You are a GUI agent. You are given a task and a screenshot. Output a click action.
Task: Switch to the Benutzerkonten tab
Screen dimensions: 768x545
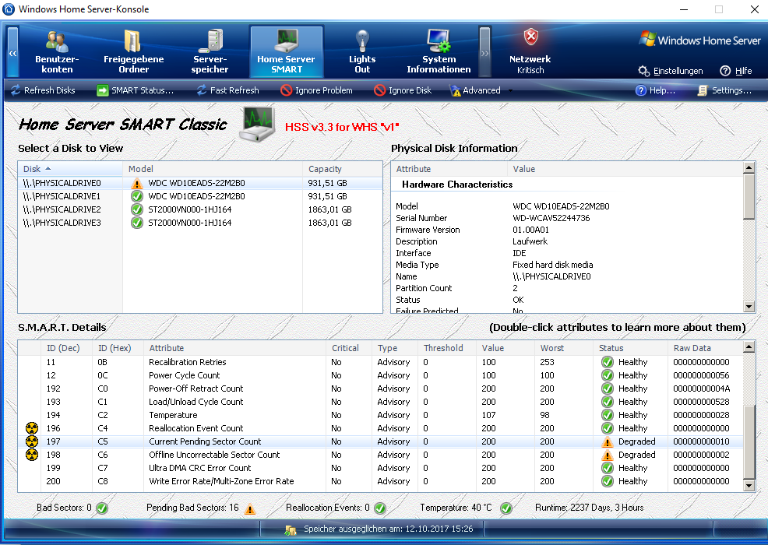coord(57,51)
